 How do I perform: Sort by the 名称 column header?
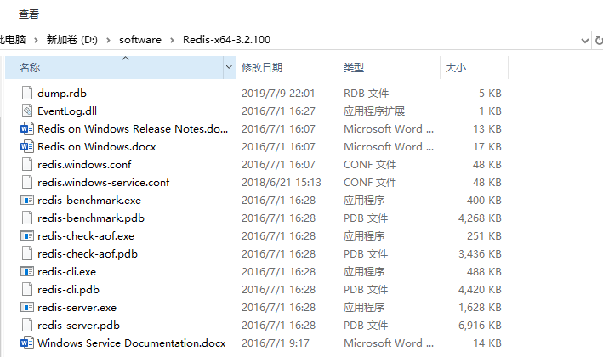114,67
